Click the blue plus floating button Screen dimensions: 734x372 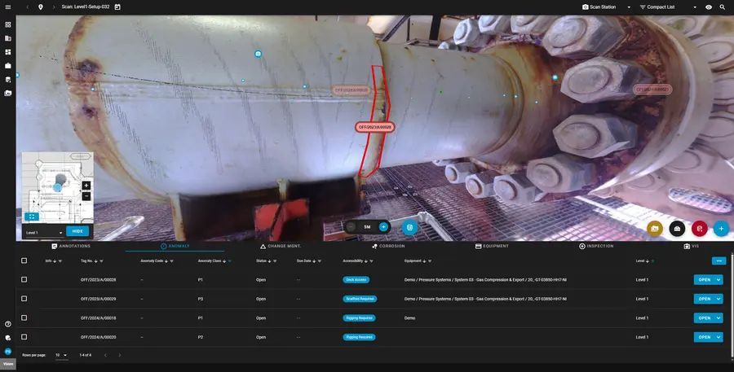[722, 229]
